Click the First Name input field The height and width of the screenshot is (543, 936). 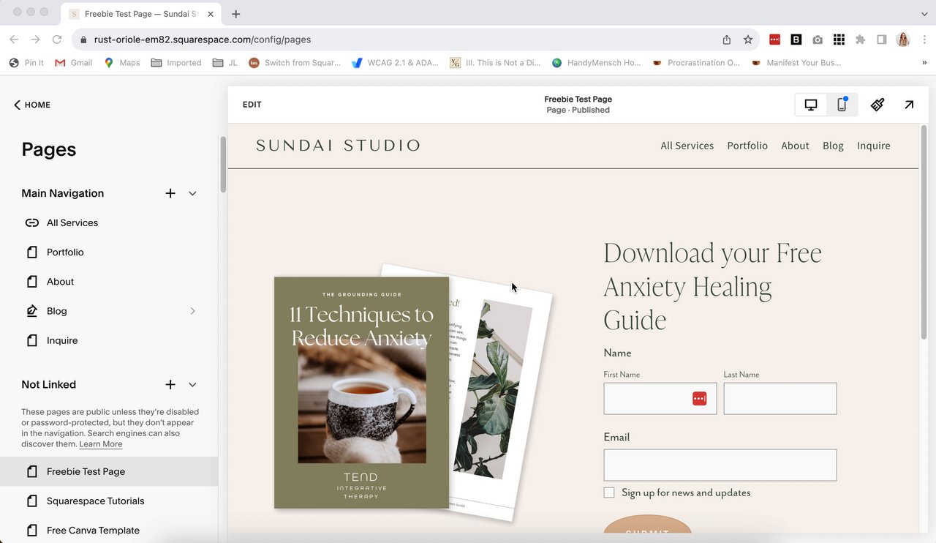(x=660, y=399)
